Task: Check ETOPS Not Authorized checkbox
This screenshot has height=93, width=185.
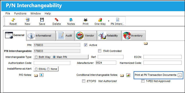Action: 83,81
